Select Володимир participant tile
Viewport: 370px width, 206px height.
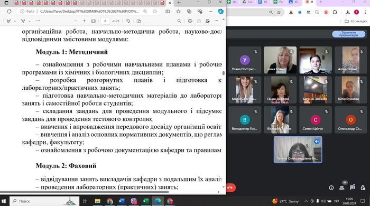coord(245,120)
